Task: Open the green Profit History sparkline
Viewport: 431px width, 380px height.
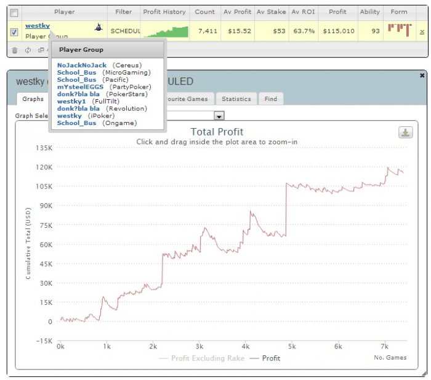Action: (166, 31)
